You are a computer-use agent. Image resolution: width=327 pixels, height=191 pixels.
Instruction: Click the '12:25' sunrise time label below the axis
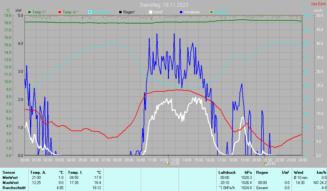coord(175,164)
